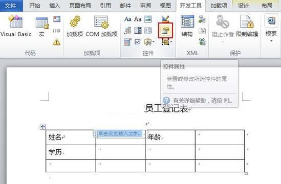Expand the 模板 dropdown arrow
The image size is (281, 184).
tap(271, 41)
